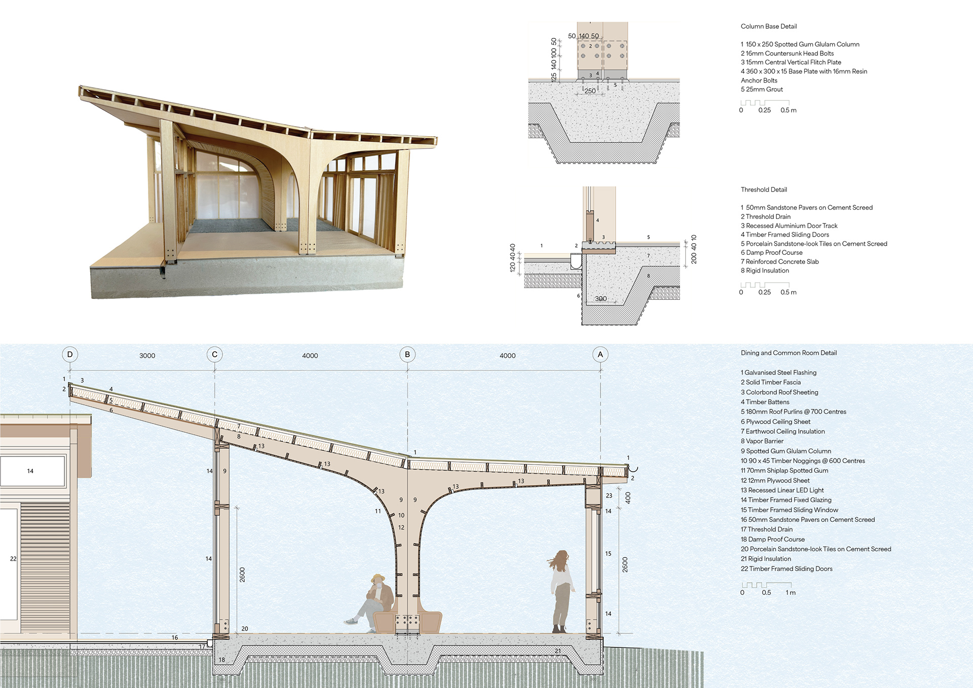Select legend entry Spotted Gum Glulam Column
The width and height of the screenshot is (973, 688).
pyautogui.click(x=786, y=451)
